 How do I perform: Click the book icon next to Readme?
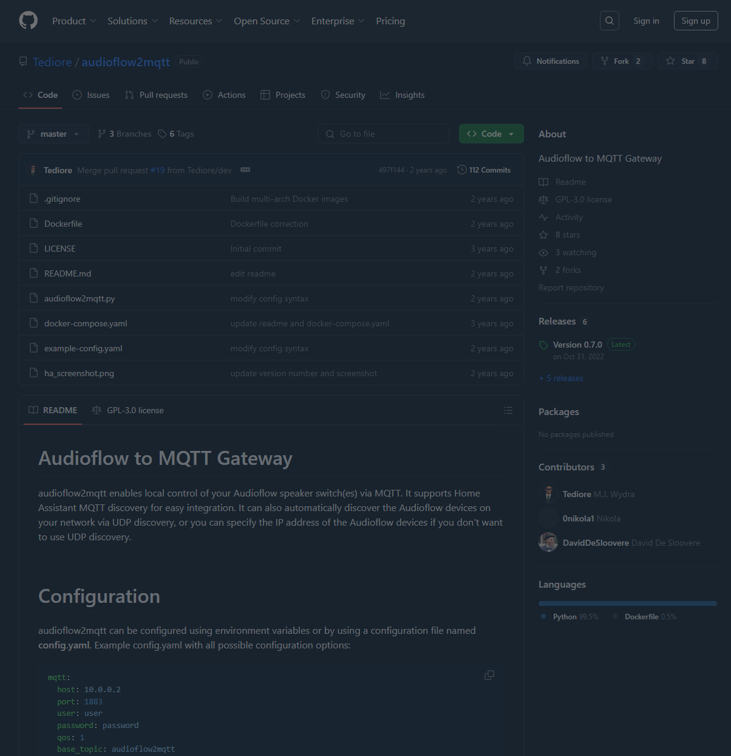point(543,182)
